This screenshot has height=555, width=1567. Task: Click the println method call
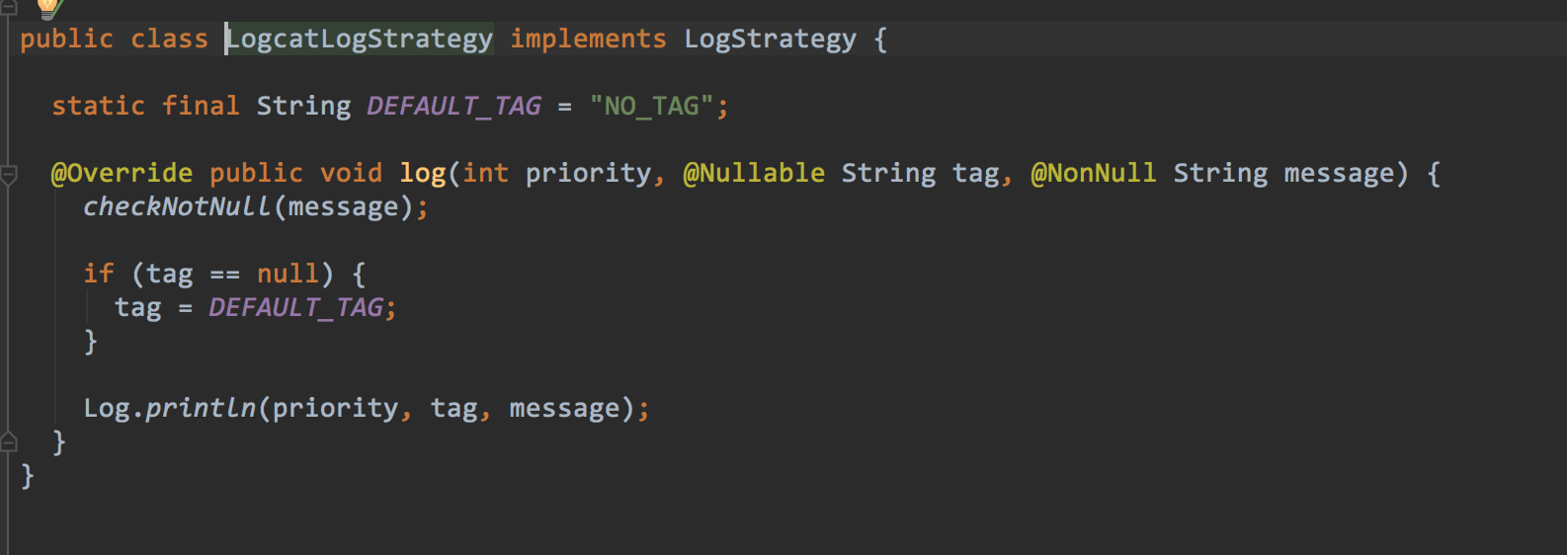click(x=201, y=408)
